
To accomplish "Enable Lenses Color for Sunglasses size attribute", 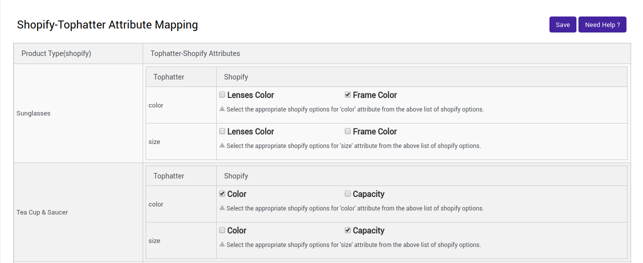I will [x=222, y=131].
